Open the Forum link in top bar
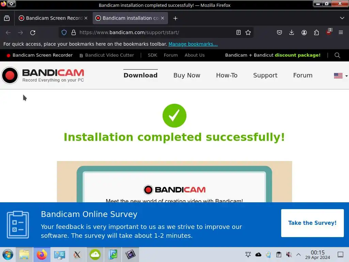This screenshot has width=349, height=262. [x=171, y=55]
